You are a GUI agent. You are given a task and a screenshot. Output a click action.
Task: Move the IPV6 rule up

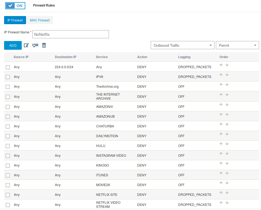[x=221, y=75]
